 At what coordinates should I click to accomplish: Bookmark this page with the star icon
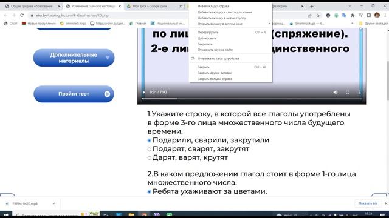point(318,15)
